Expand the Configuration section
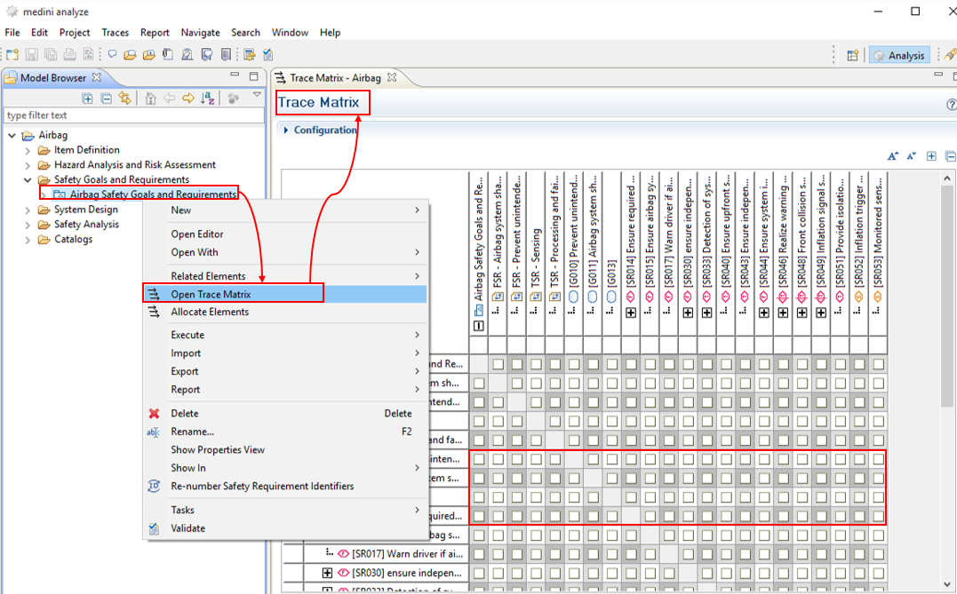The height and width of the screenshot is (594, 957). pos(286,131)
